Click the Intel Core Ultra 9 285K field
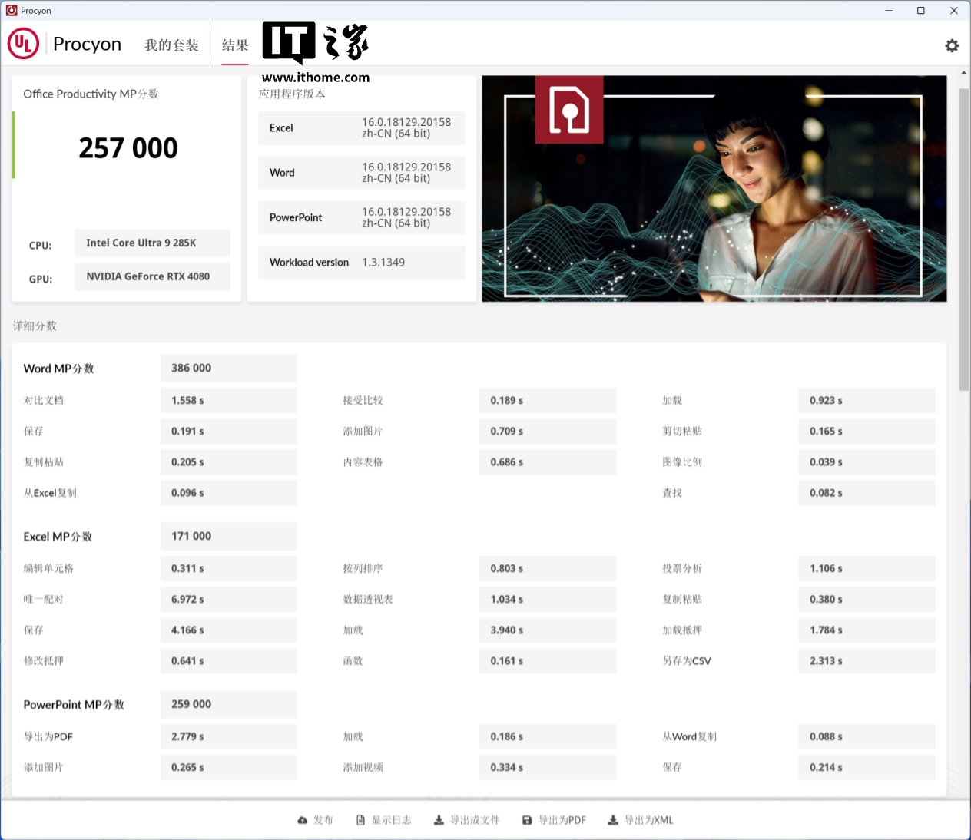The width and height of the screenshot is (971, 840). click(152, 243)
